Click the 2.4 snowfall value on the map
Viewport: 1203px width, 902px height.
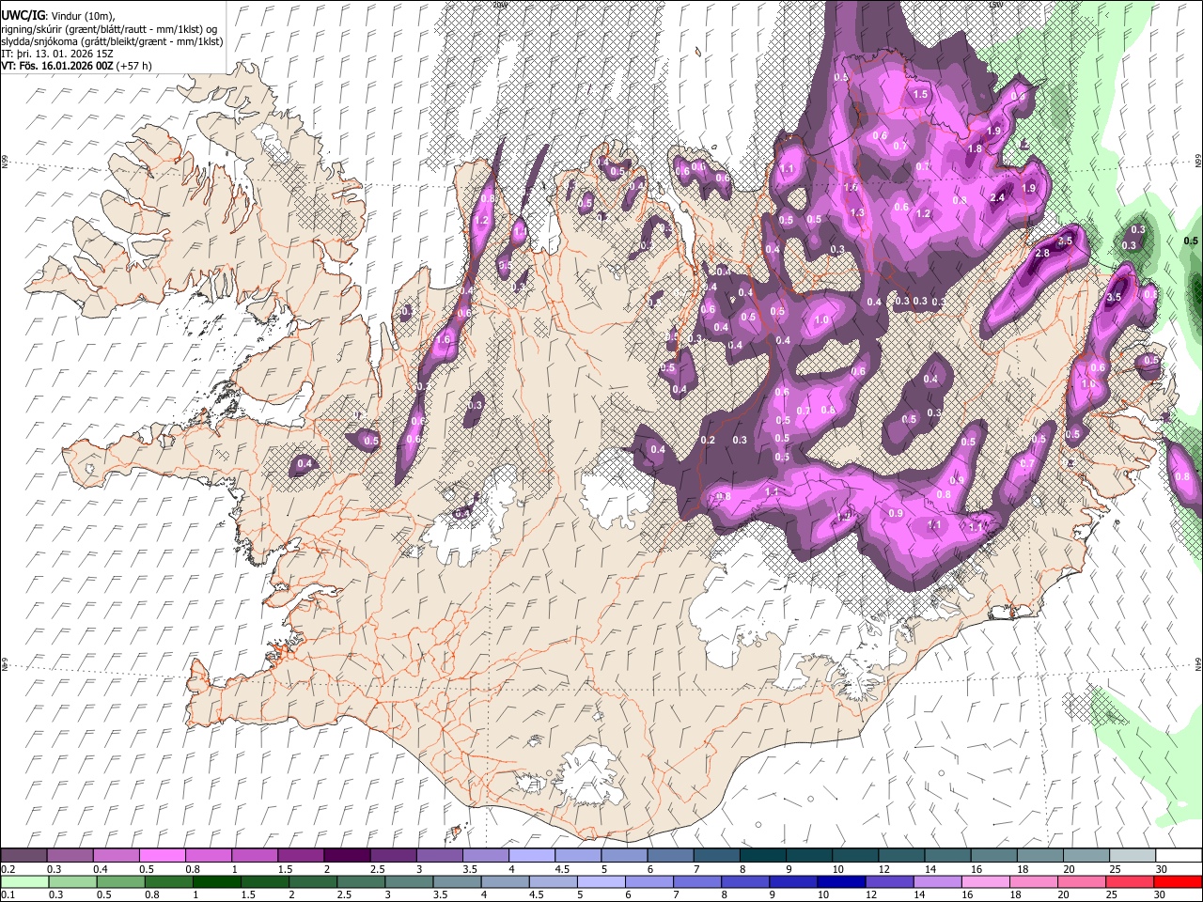pyautogui.click(x=998, y=197)
